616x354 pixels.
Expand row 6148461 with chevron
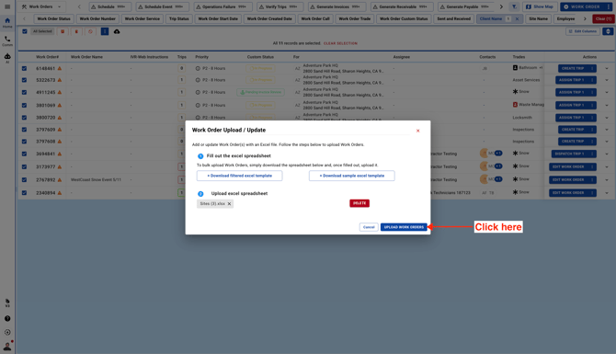coord(607,68)
